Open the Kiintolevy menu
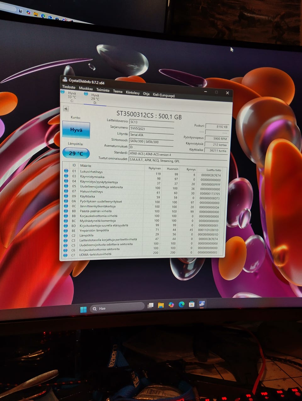The image size is (302, 401). pos(133,92)
